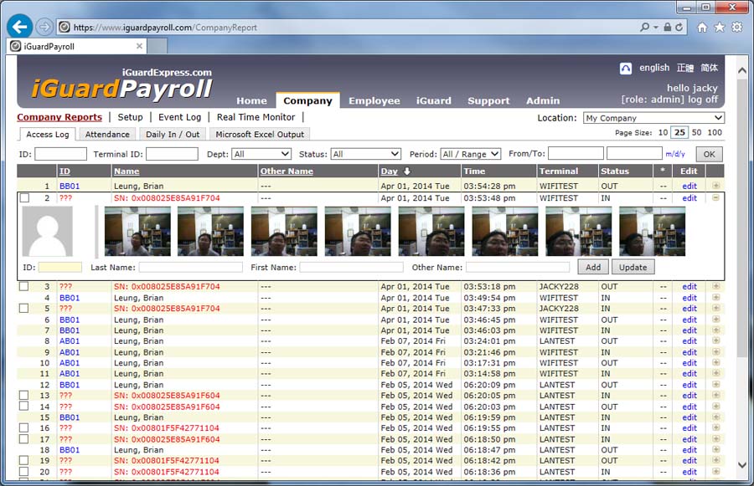The height and width of the screenshot is (486, 754).
Task: Sort table by the Name column header
Action: coord(127,171)
